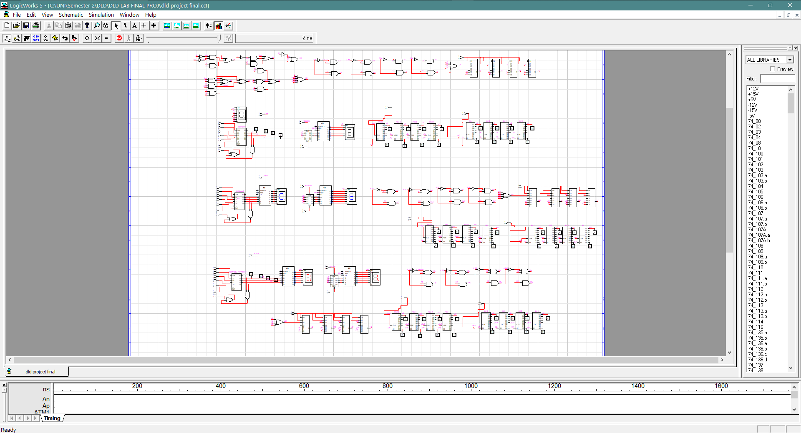This screenshot has height=433, width=801.
Task: Click the magnifying glass zoom tool
Action: point(96,26)
